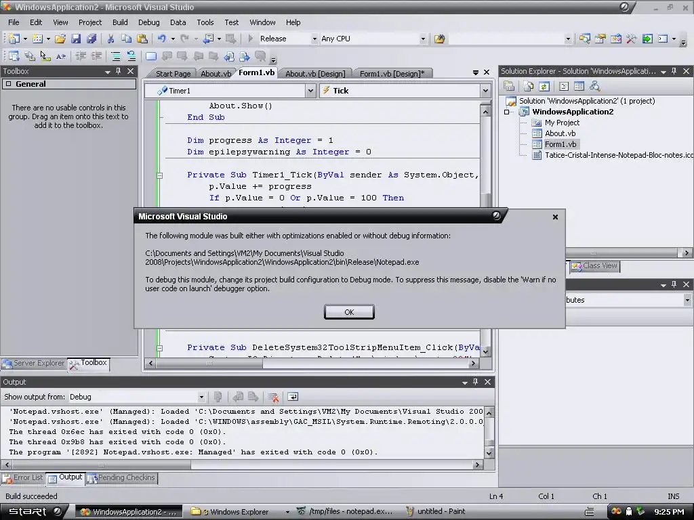This screenshot has height=520, width=694.
Task: Open the Tools menu
Action: tap(205, 22)
